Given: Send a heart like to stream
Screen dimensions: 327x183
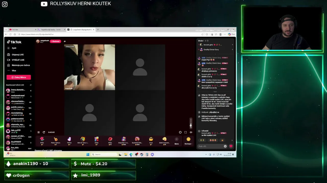Looking at the screenshot, I should (231, 146).
